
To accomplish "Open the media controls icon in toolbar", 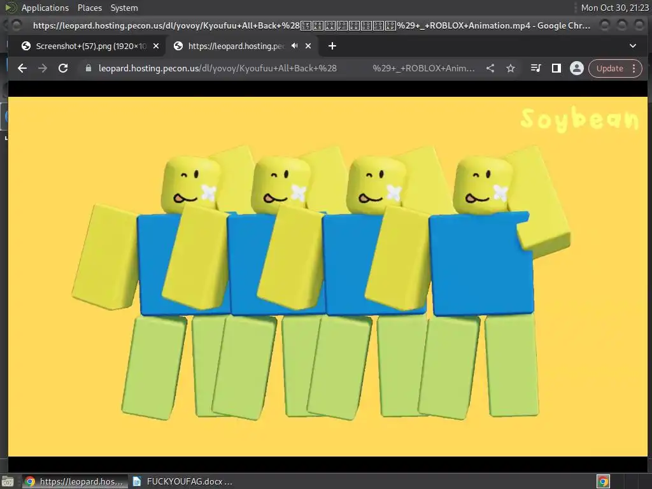I will [535, 68].
